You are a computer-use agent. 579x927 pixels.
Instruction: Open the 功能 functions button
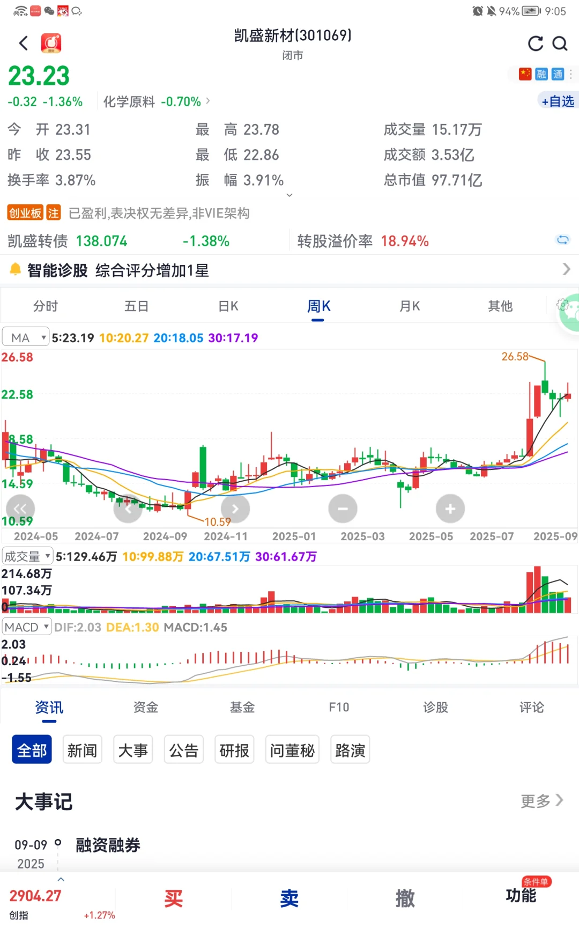click(x=521, y=895)
